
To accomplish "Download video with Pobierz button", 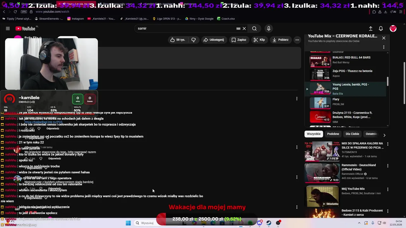I will [x=280, y=40].
